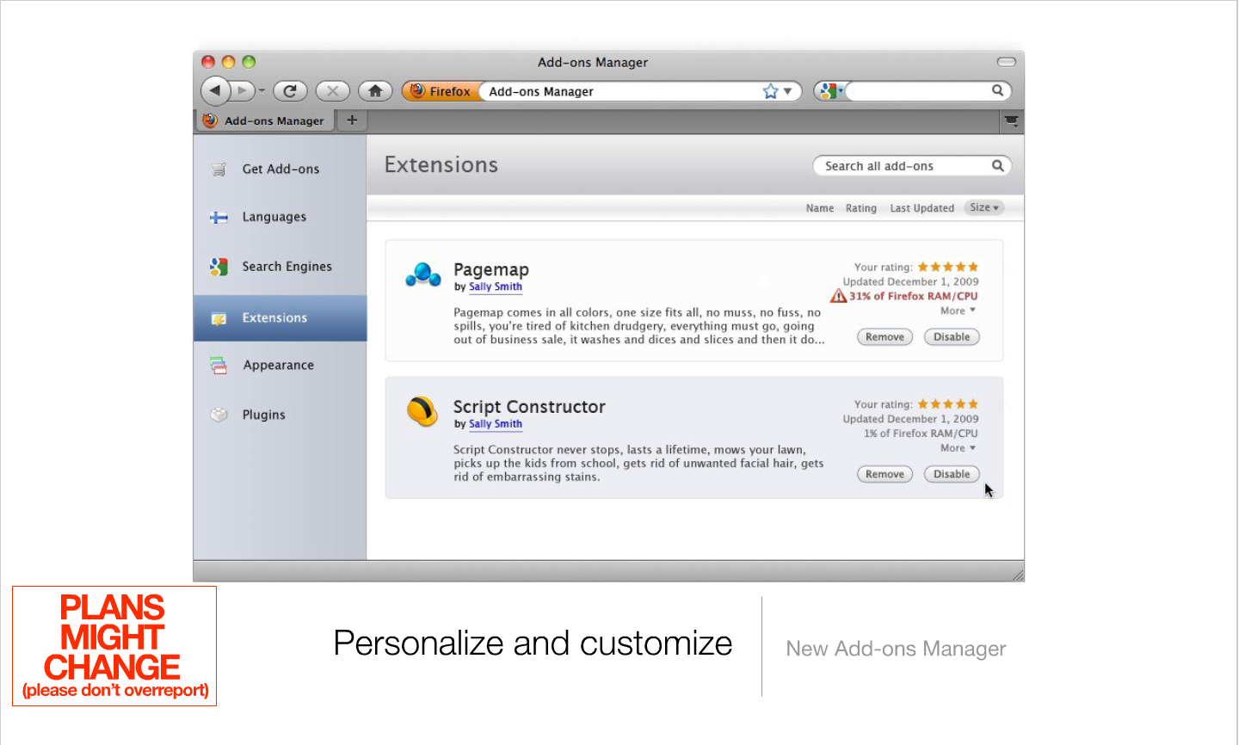Click the Search all add-ons field
This screenshot has width=1239, height=745.
pos(902,166)
